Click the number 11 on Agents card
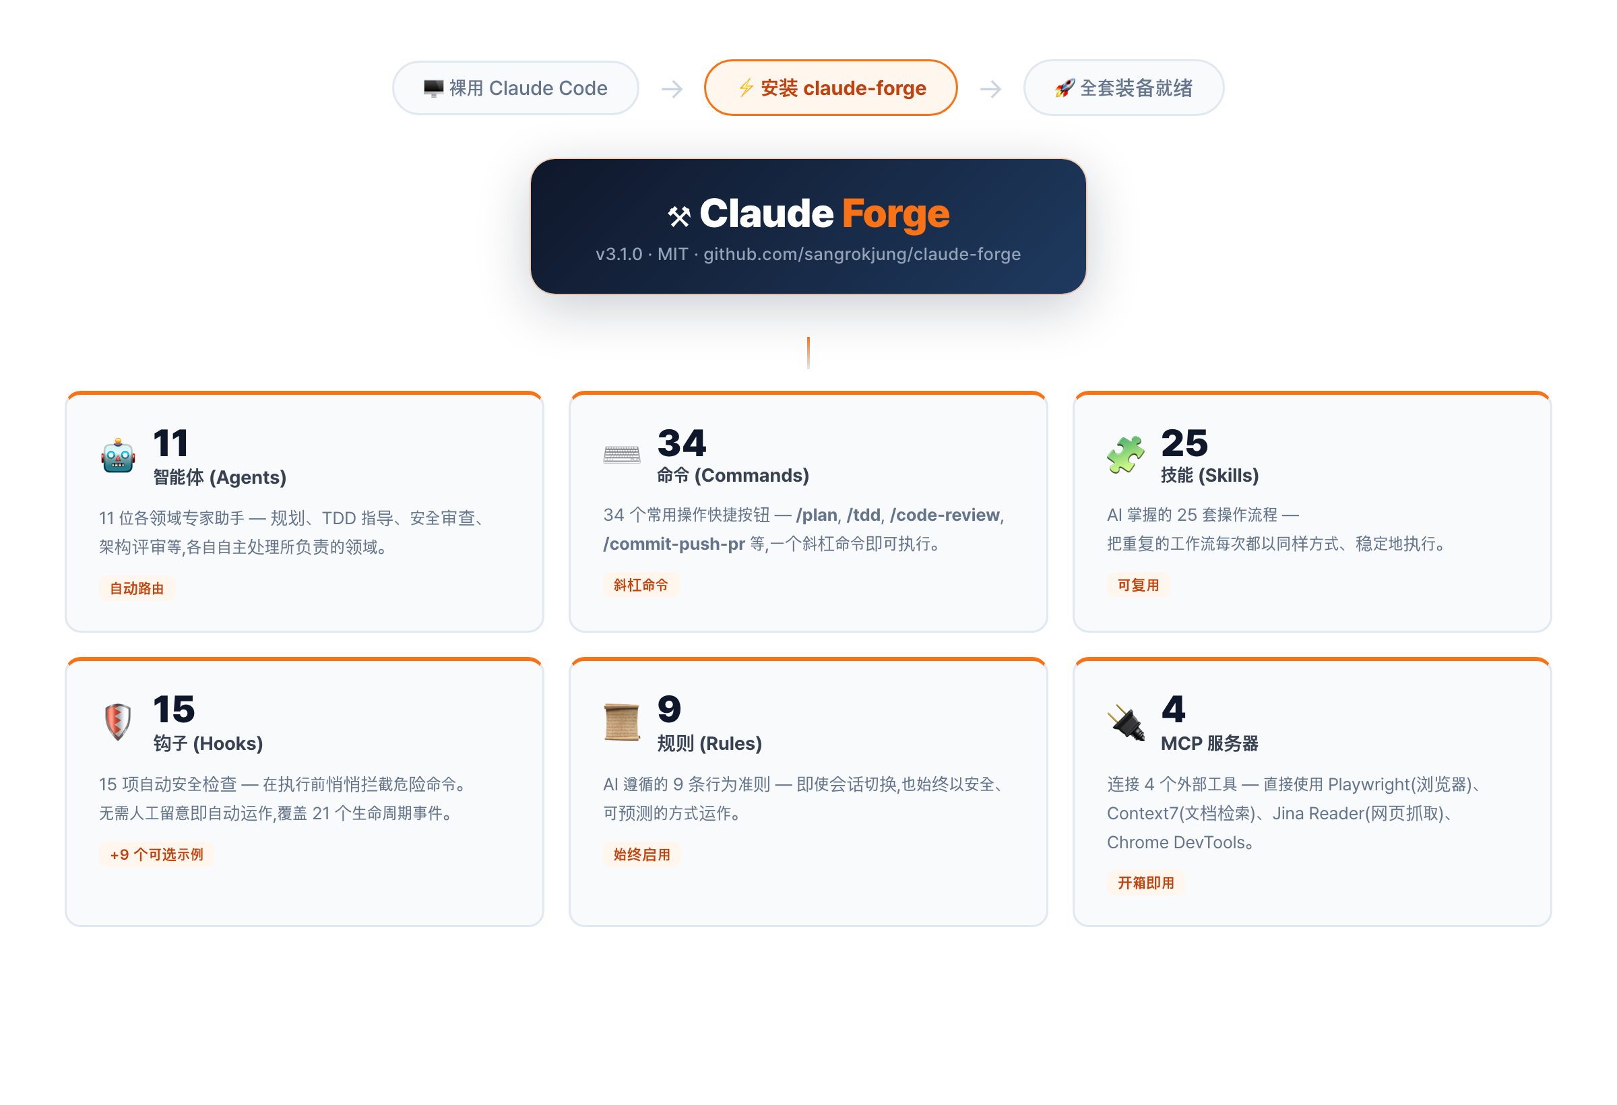This screenshot has height=1105, width=1617. [x=170, y=443]
